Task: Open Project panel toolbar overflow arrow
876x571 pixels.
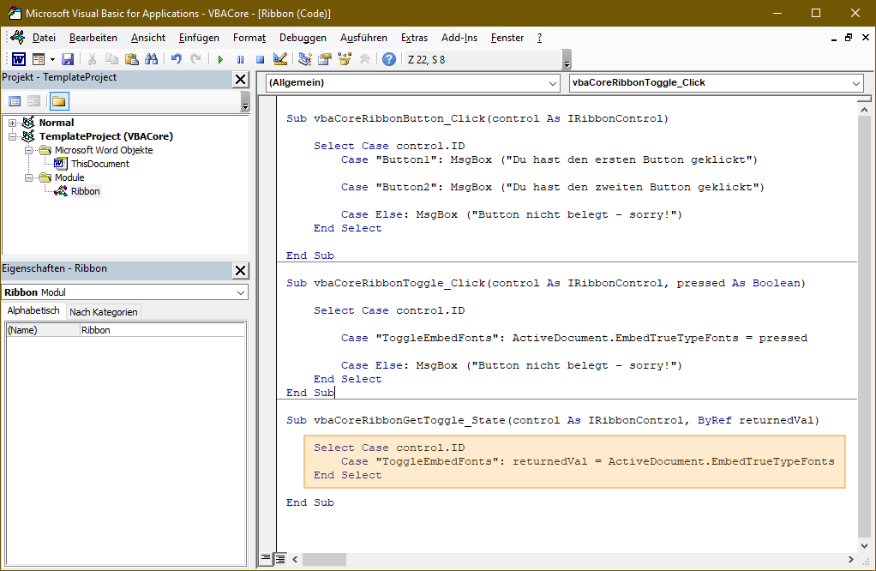Action: coord(245,102)
